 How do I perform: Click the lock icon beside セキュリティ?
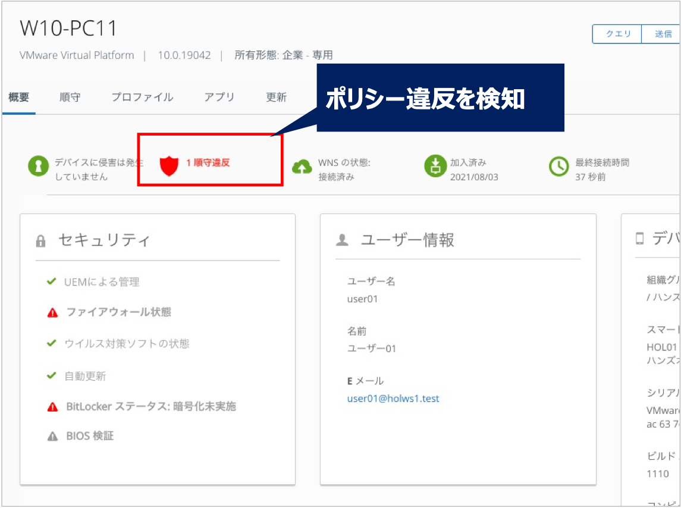[x=41, y=241]
